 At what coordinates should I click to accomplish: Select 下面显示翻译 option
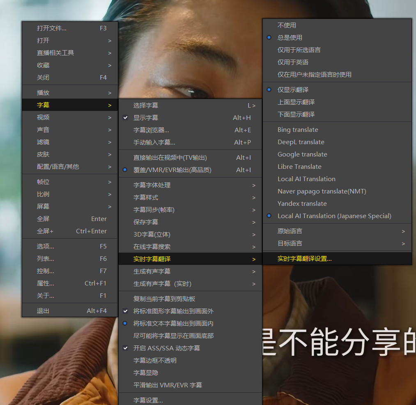(x=337, y=114)
